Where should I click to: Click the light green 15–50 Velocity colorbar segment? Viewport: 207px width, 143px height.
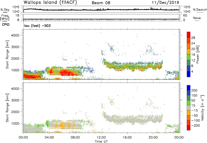tap(189, 103)
